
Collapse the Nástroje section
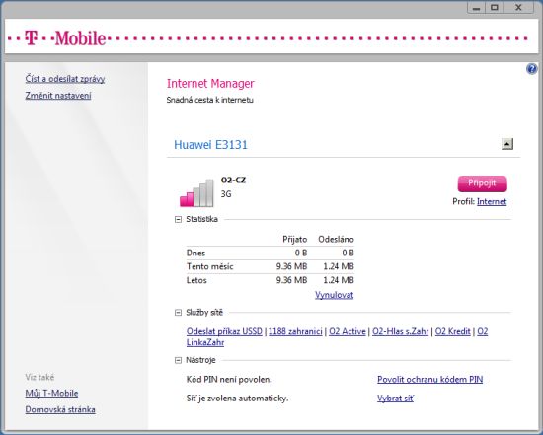[178, 361]
